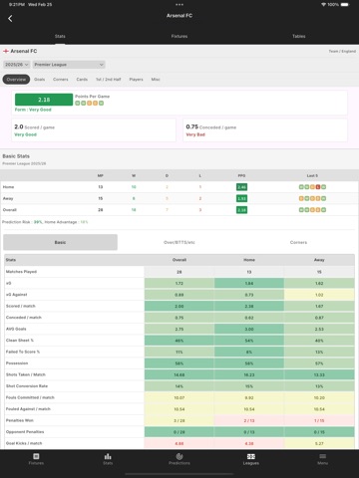Switch to the top Fixtures tab
The height and width of the screenshot is (478, 359).
[x=179, y=36]
